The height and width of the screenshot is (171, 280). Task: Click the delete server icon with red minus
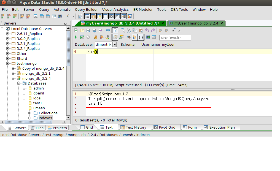pos(9,16)
